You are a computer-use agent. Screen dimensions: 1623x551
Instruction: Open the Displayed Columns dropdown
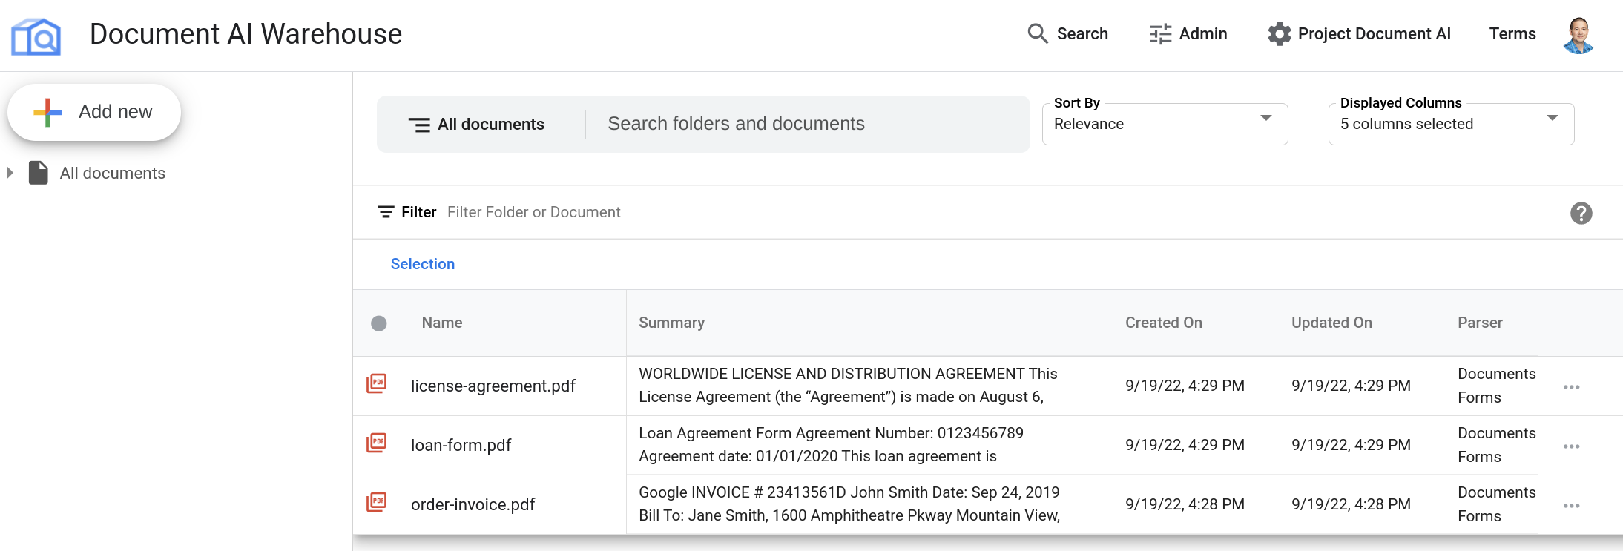[x=1450, y=124]
